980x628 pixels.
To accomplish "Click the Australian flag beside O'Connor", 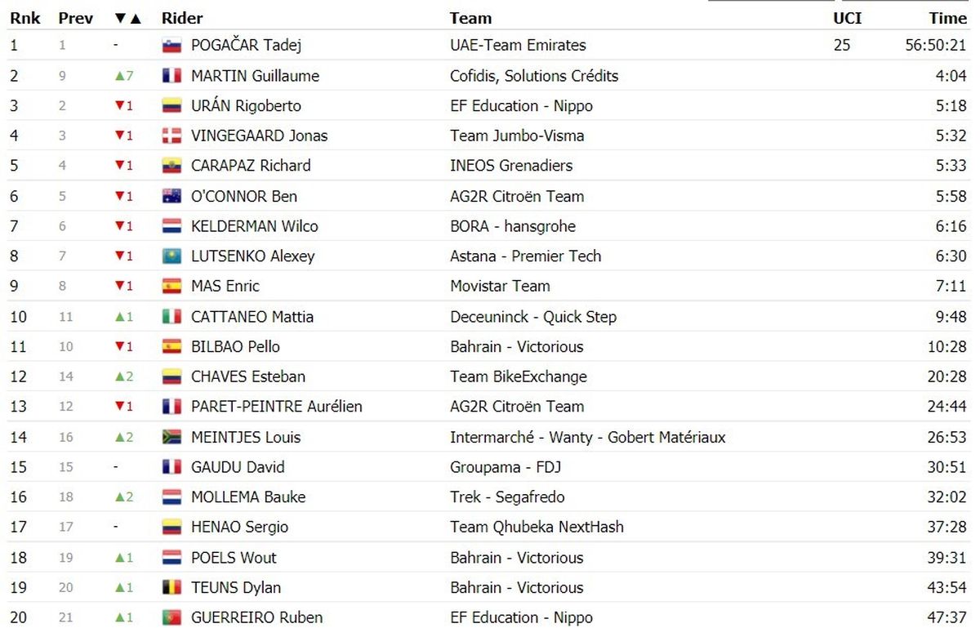I will [x=171, y=197].
